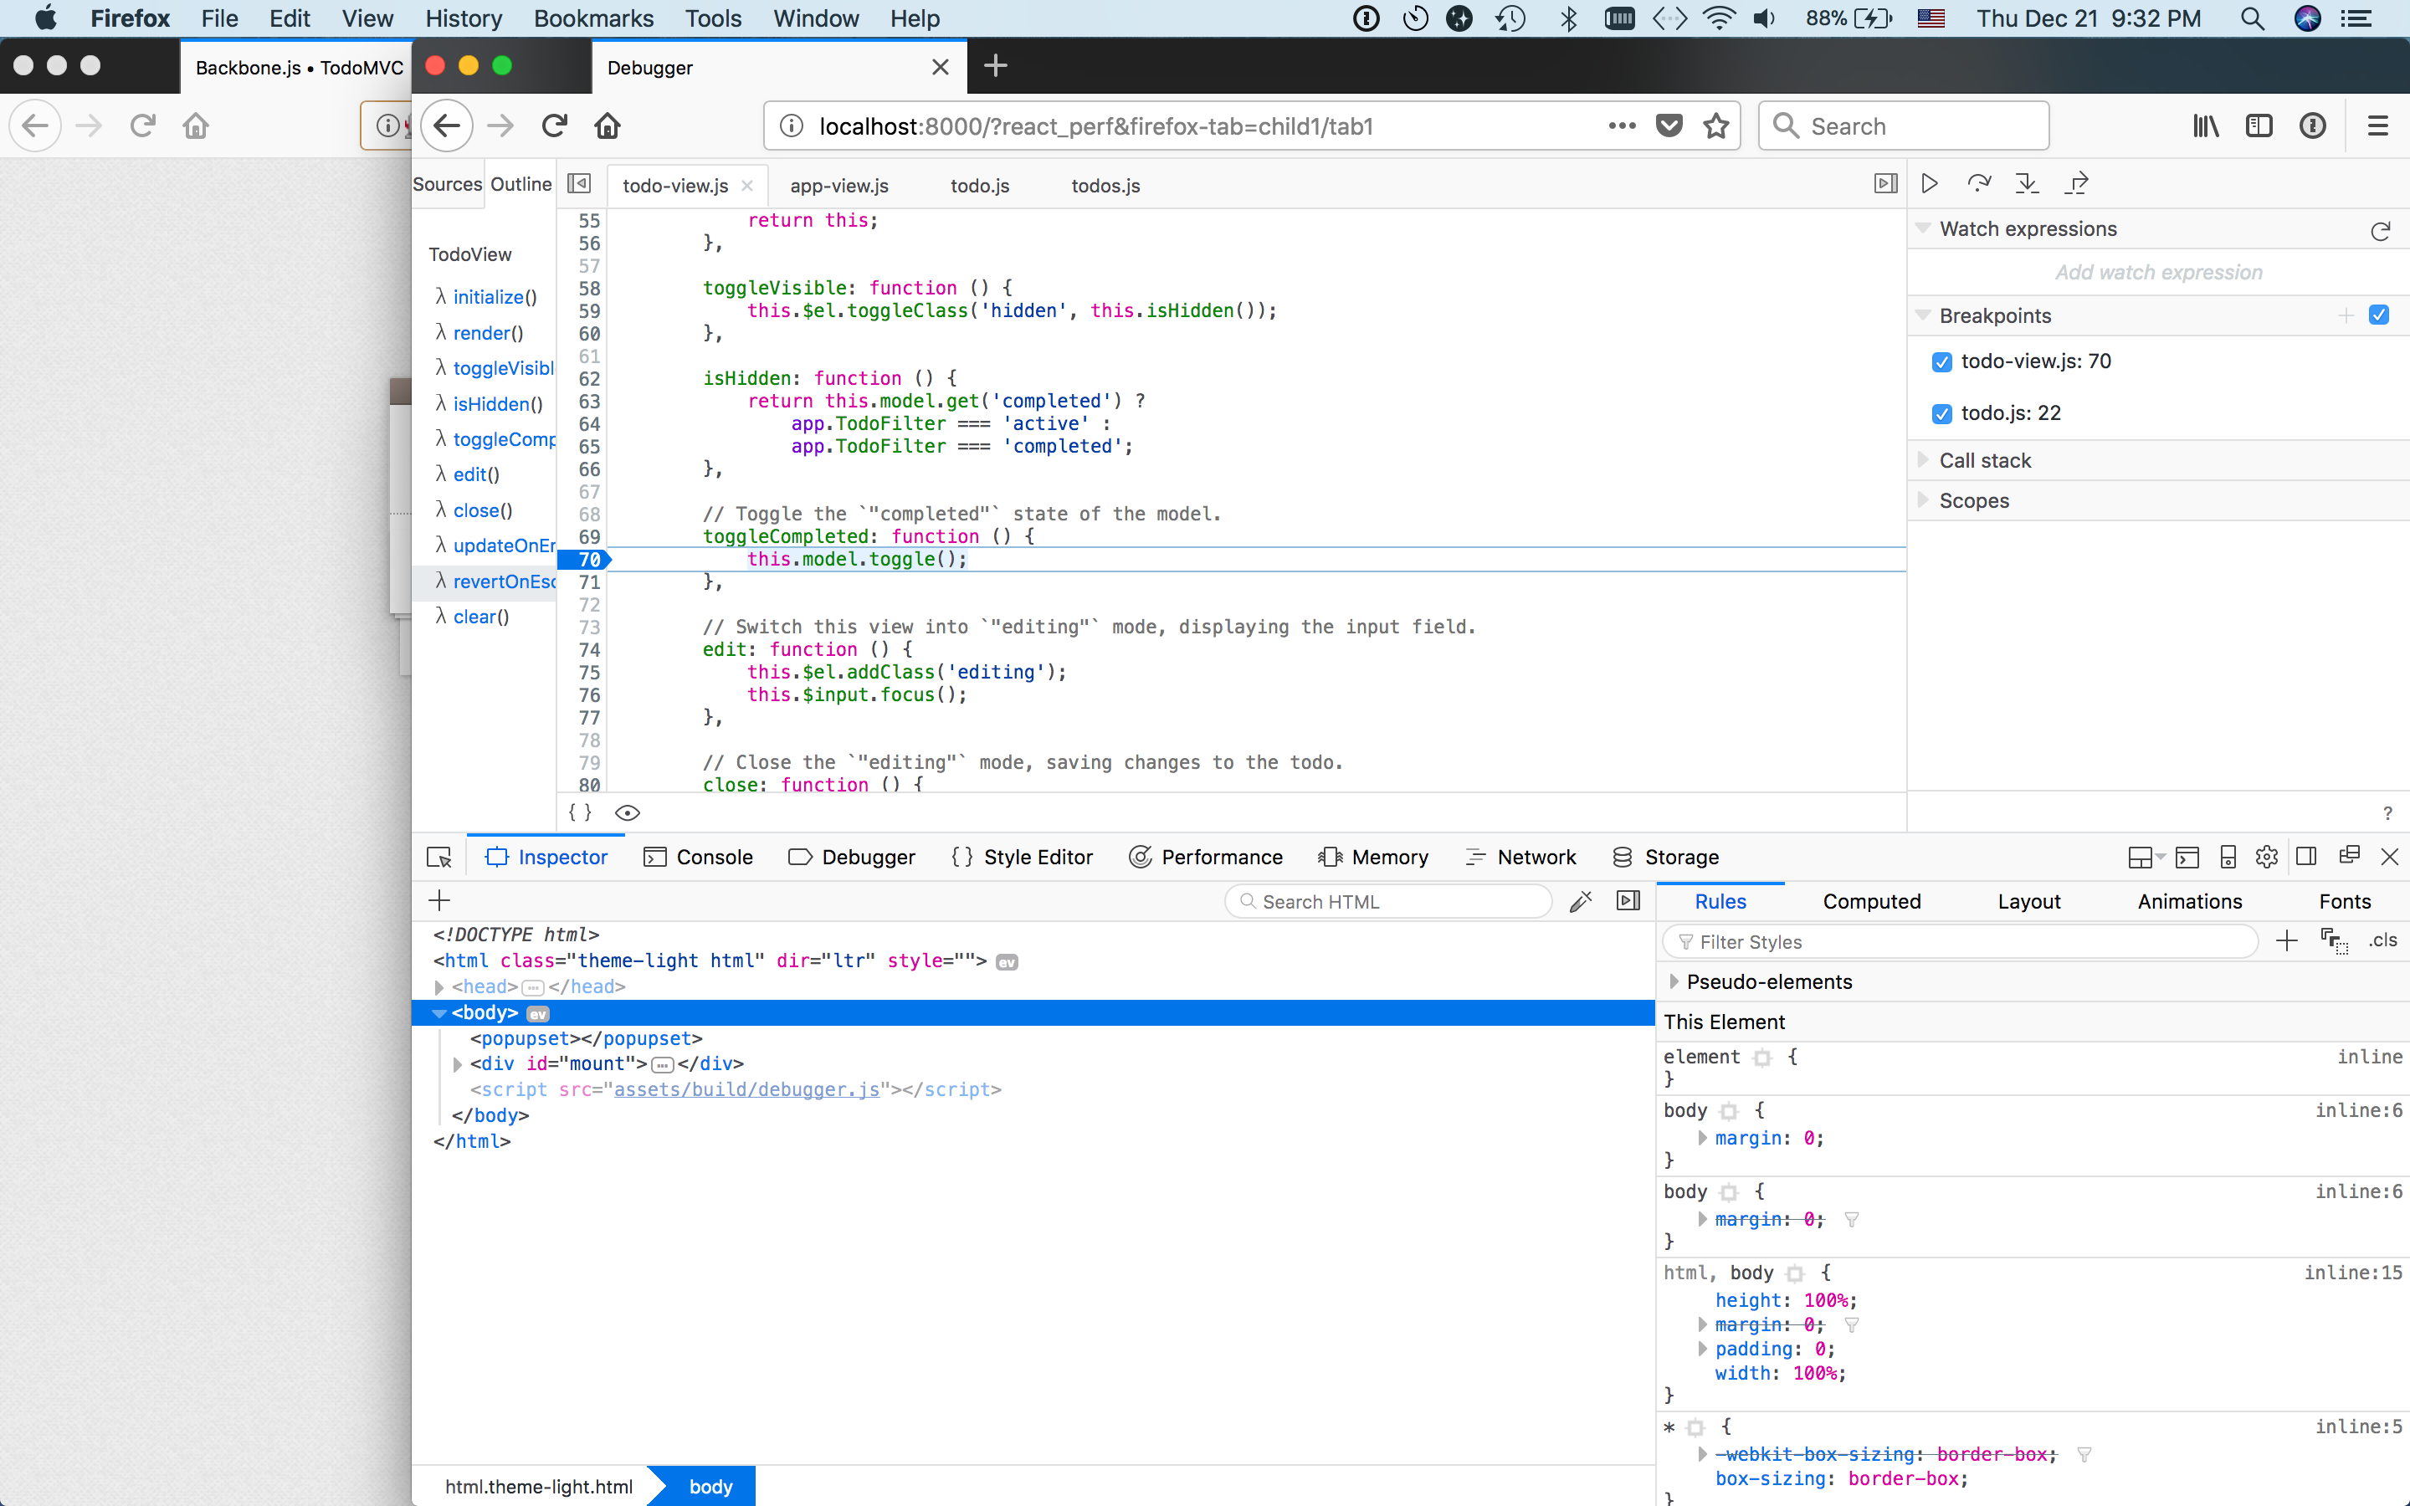The width and height of the screenshot is (2410, 1506).
Task: Click the debugger Resume play icon
Action: 1929,183
